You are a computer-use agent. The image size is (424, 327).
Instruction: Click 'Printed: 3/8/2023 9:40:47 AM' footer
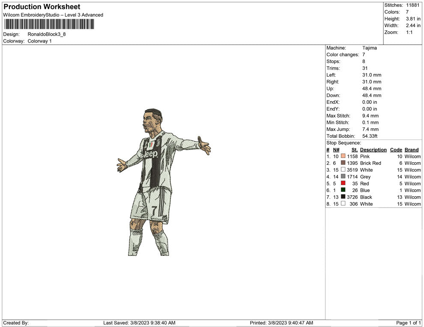coord(281,323)
